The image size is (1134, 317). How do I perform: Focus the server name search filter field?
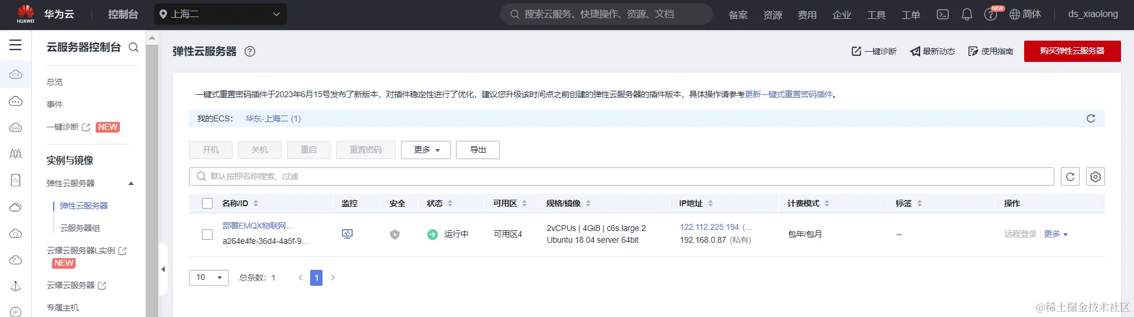(x=621, y=176)
